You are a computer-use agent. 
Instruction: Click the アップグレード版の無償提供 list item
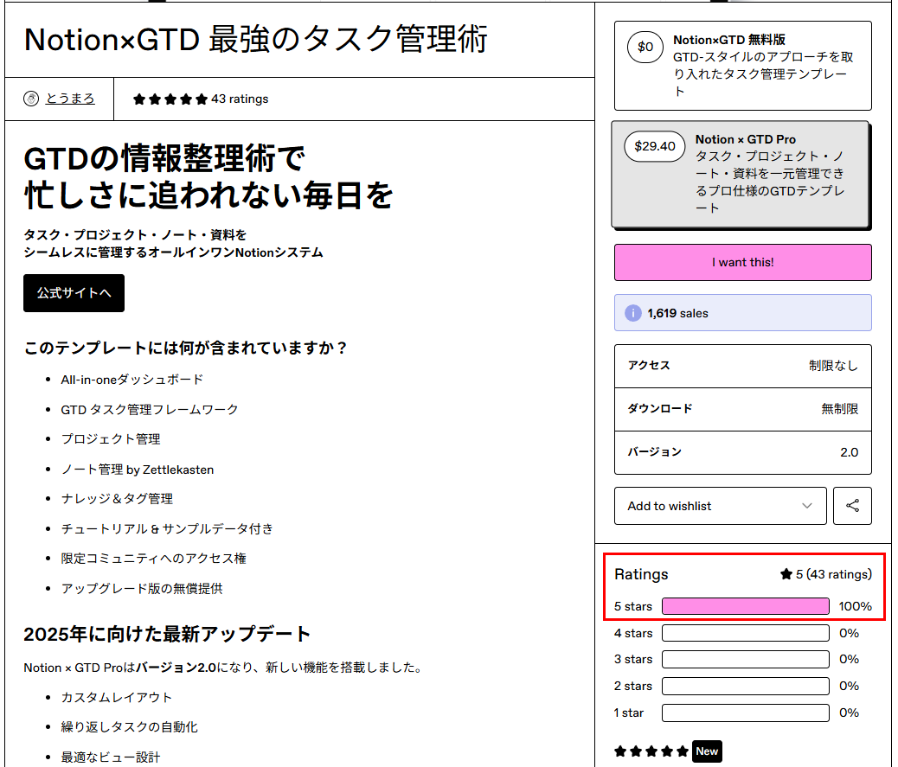click(142, 588)
